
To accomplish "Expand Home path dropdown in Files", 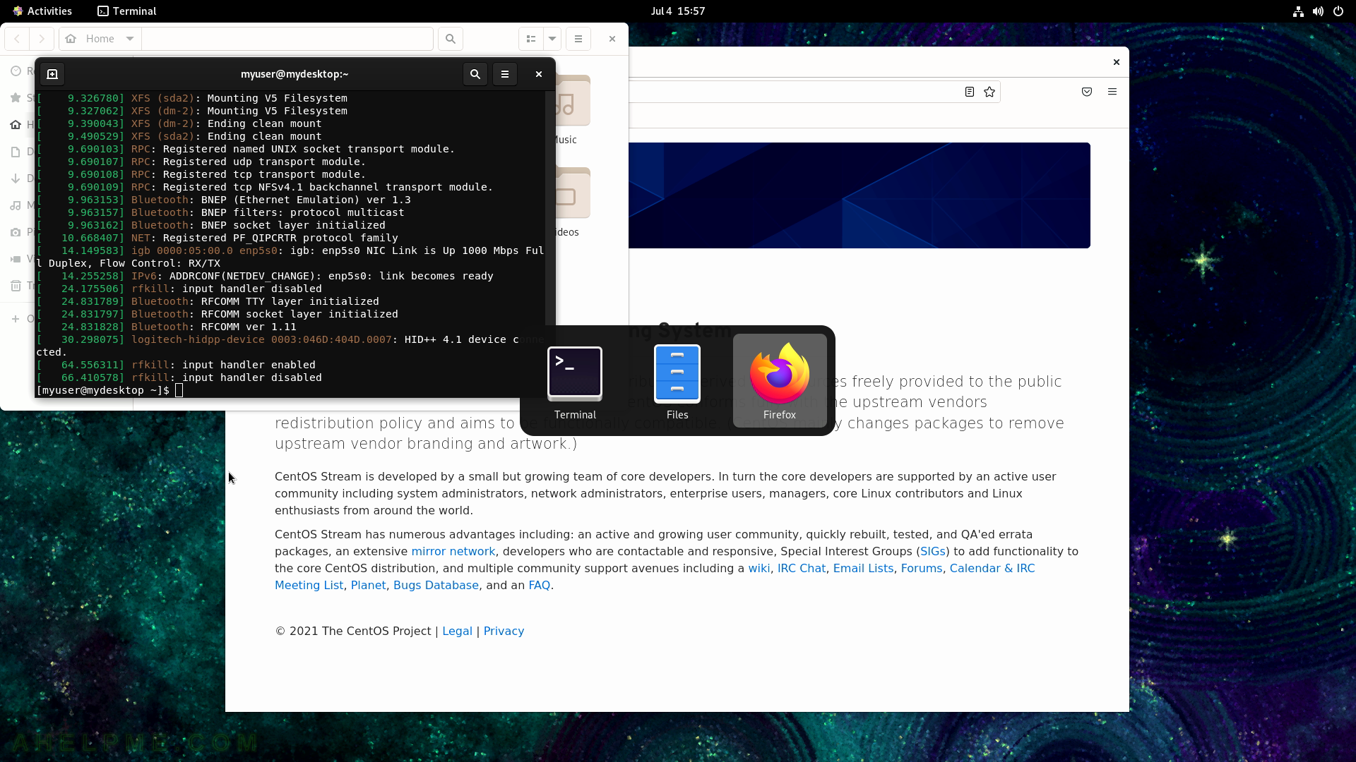I will click(x=130, y=39).
